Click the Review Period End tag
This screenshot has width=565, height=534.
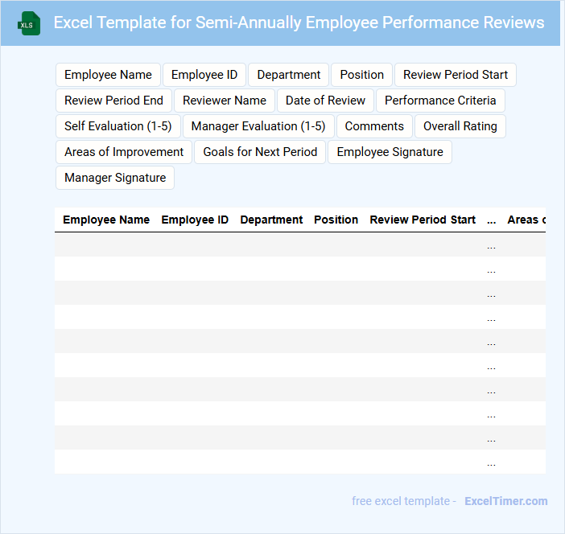[x=113, y=101]
